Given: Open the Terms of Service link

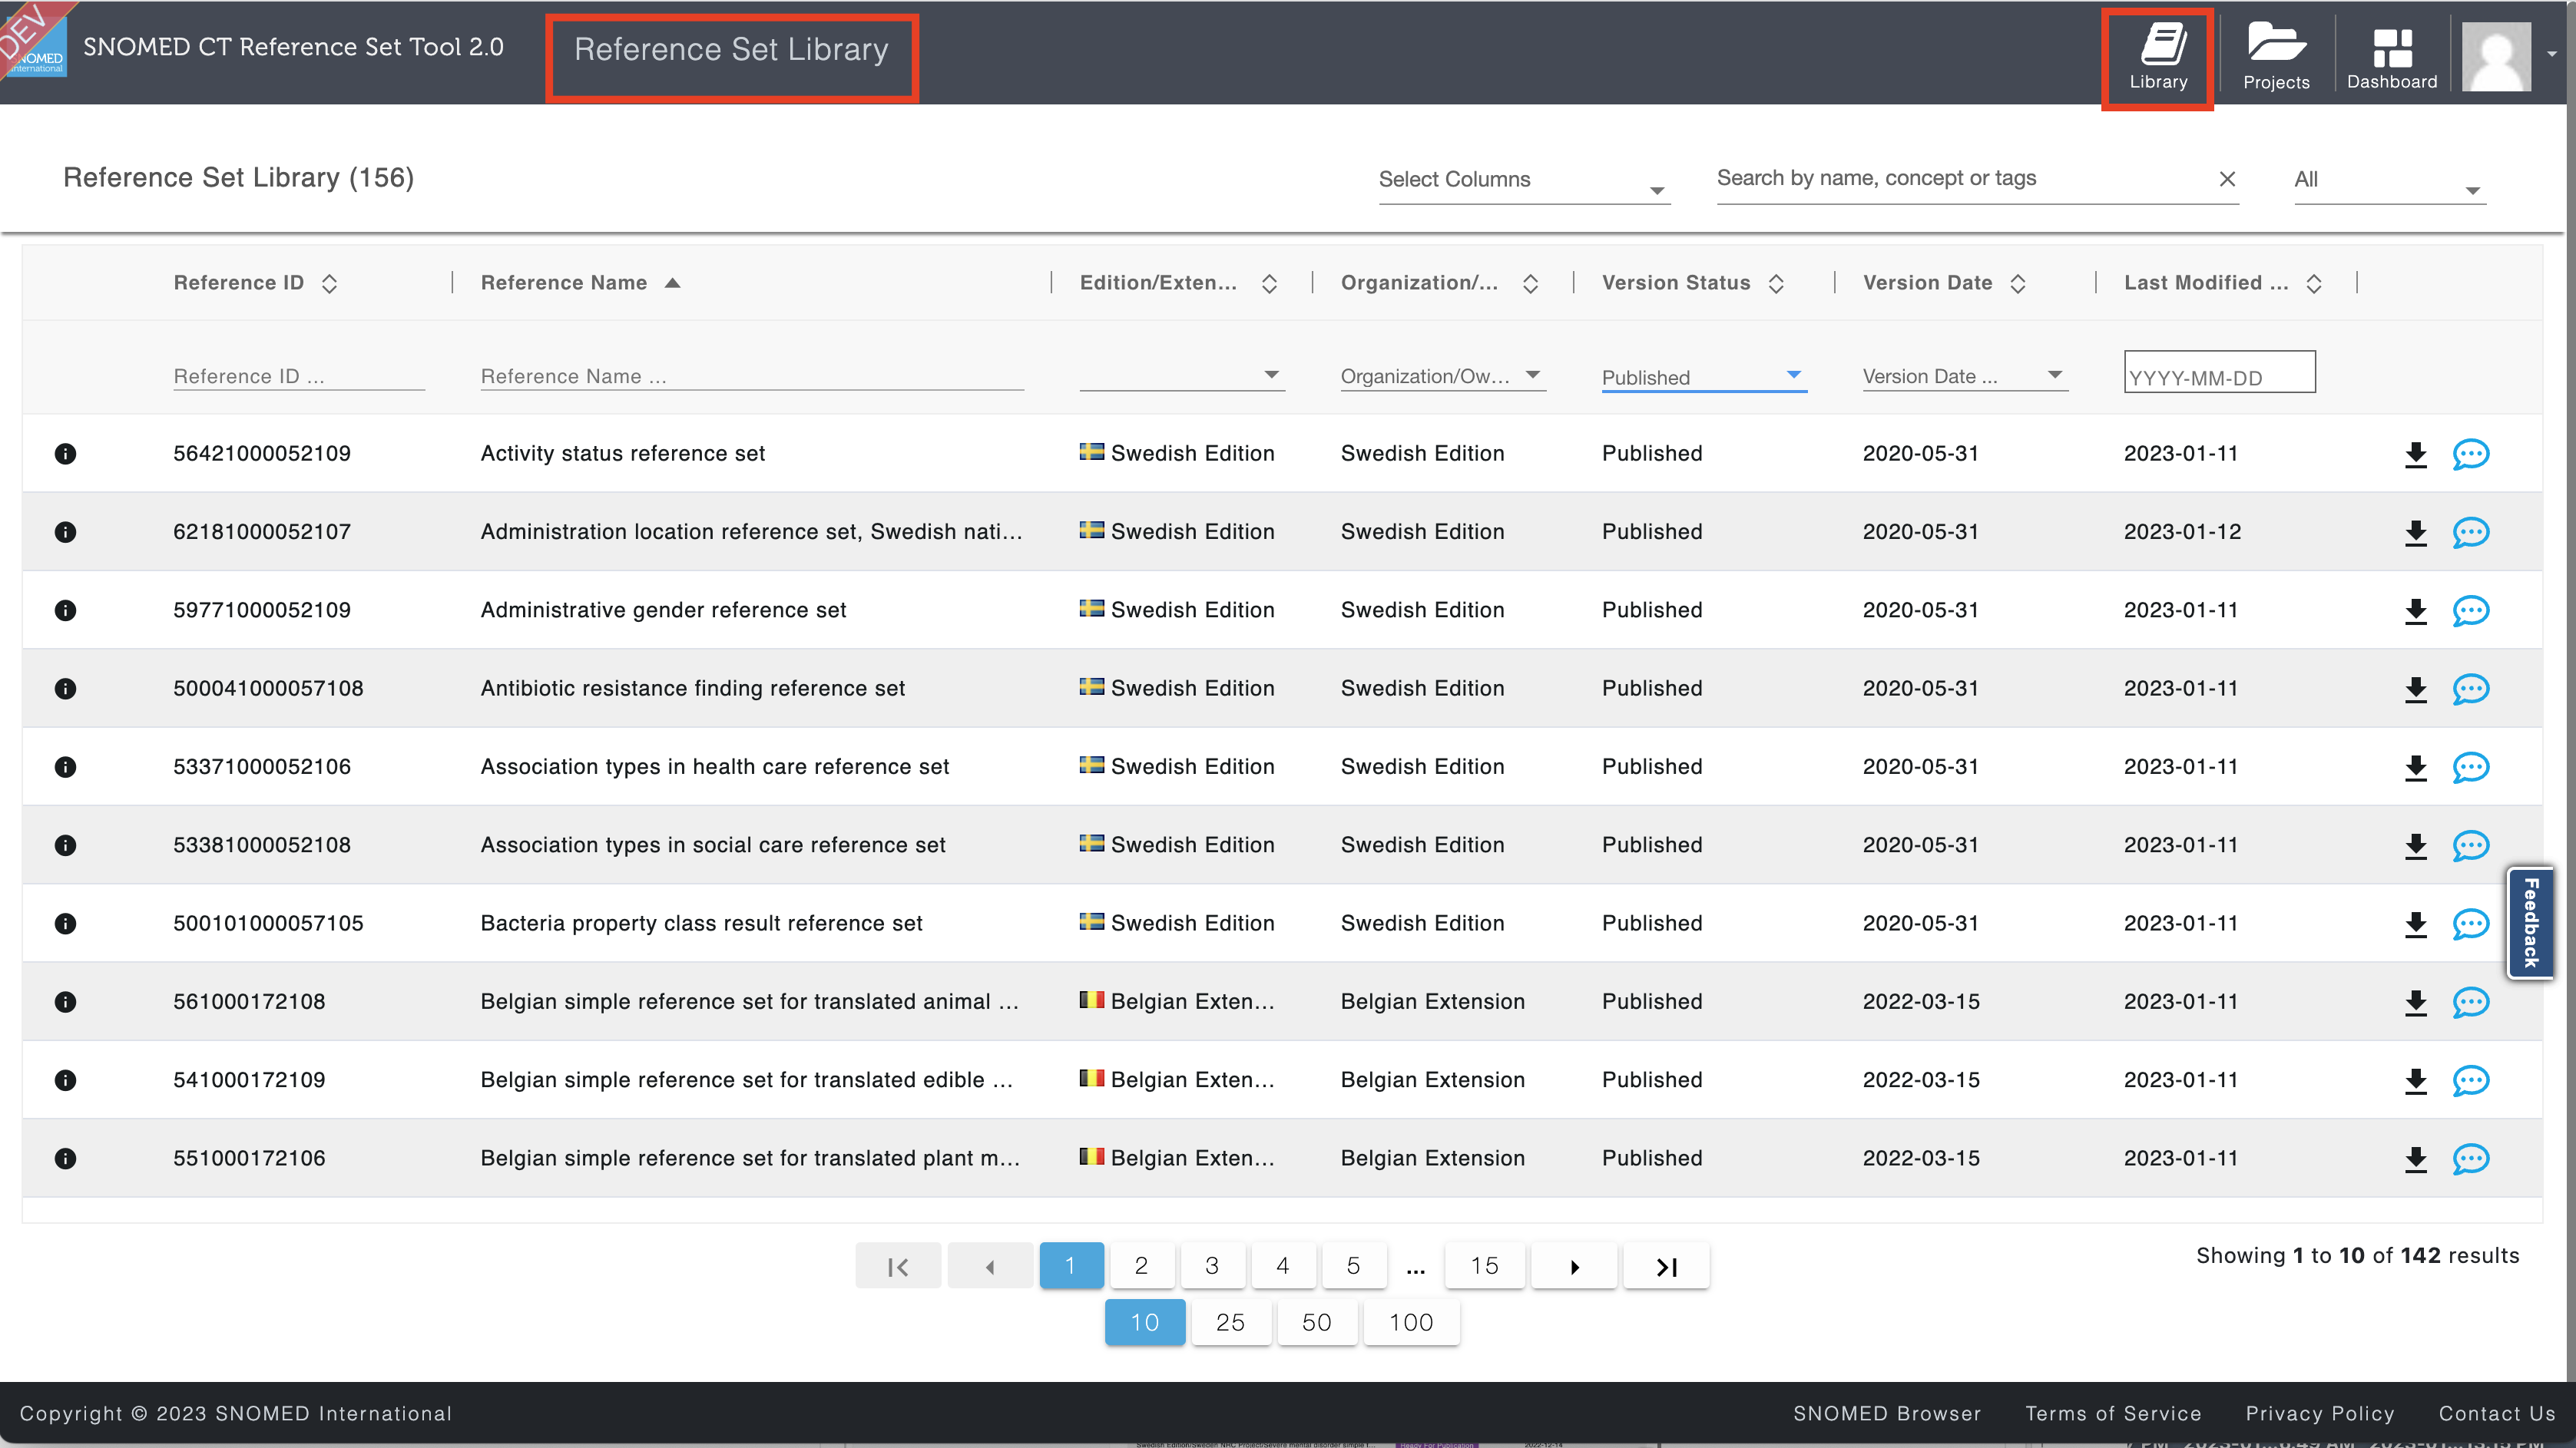Looking at the screenshot, I should [2113, 1414].
